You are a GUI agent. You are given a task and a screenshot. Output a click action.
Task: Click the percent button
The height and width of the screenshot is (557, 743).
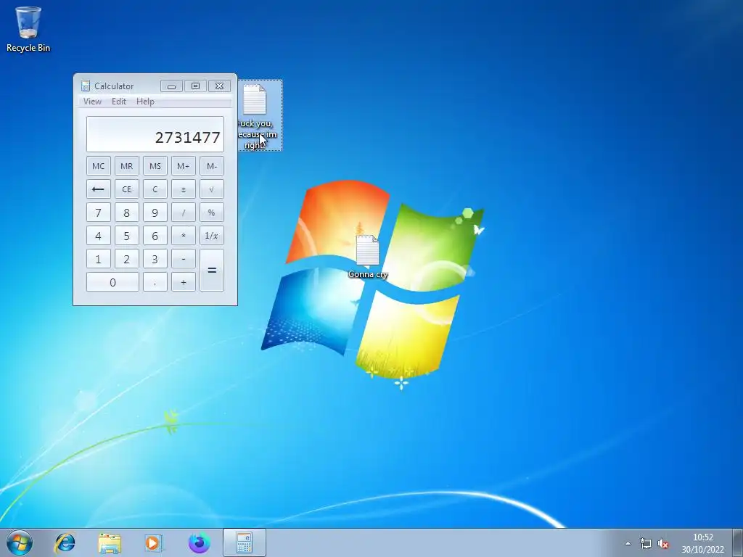pyautogui.click(x=212, y=213)
